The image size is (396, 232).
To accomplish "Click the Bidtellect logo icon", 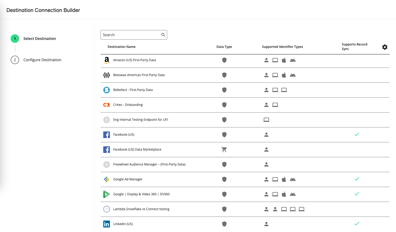I will pos(106,90).
